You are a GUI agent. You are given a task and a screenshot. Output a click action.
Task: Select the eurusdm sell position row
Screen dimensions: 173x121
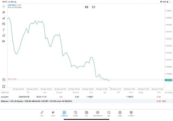[x=81, y=97]
